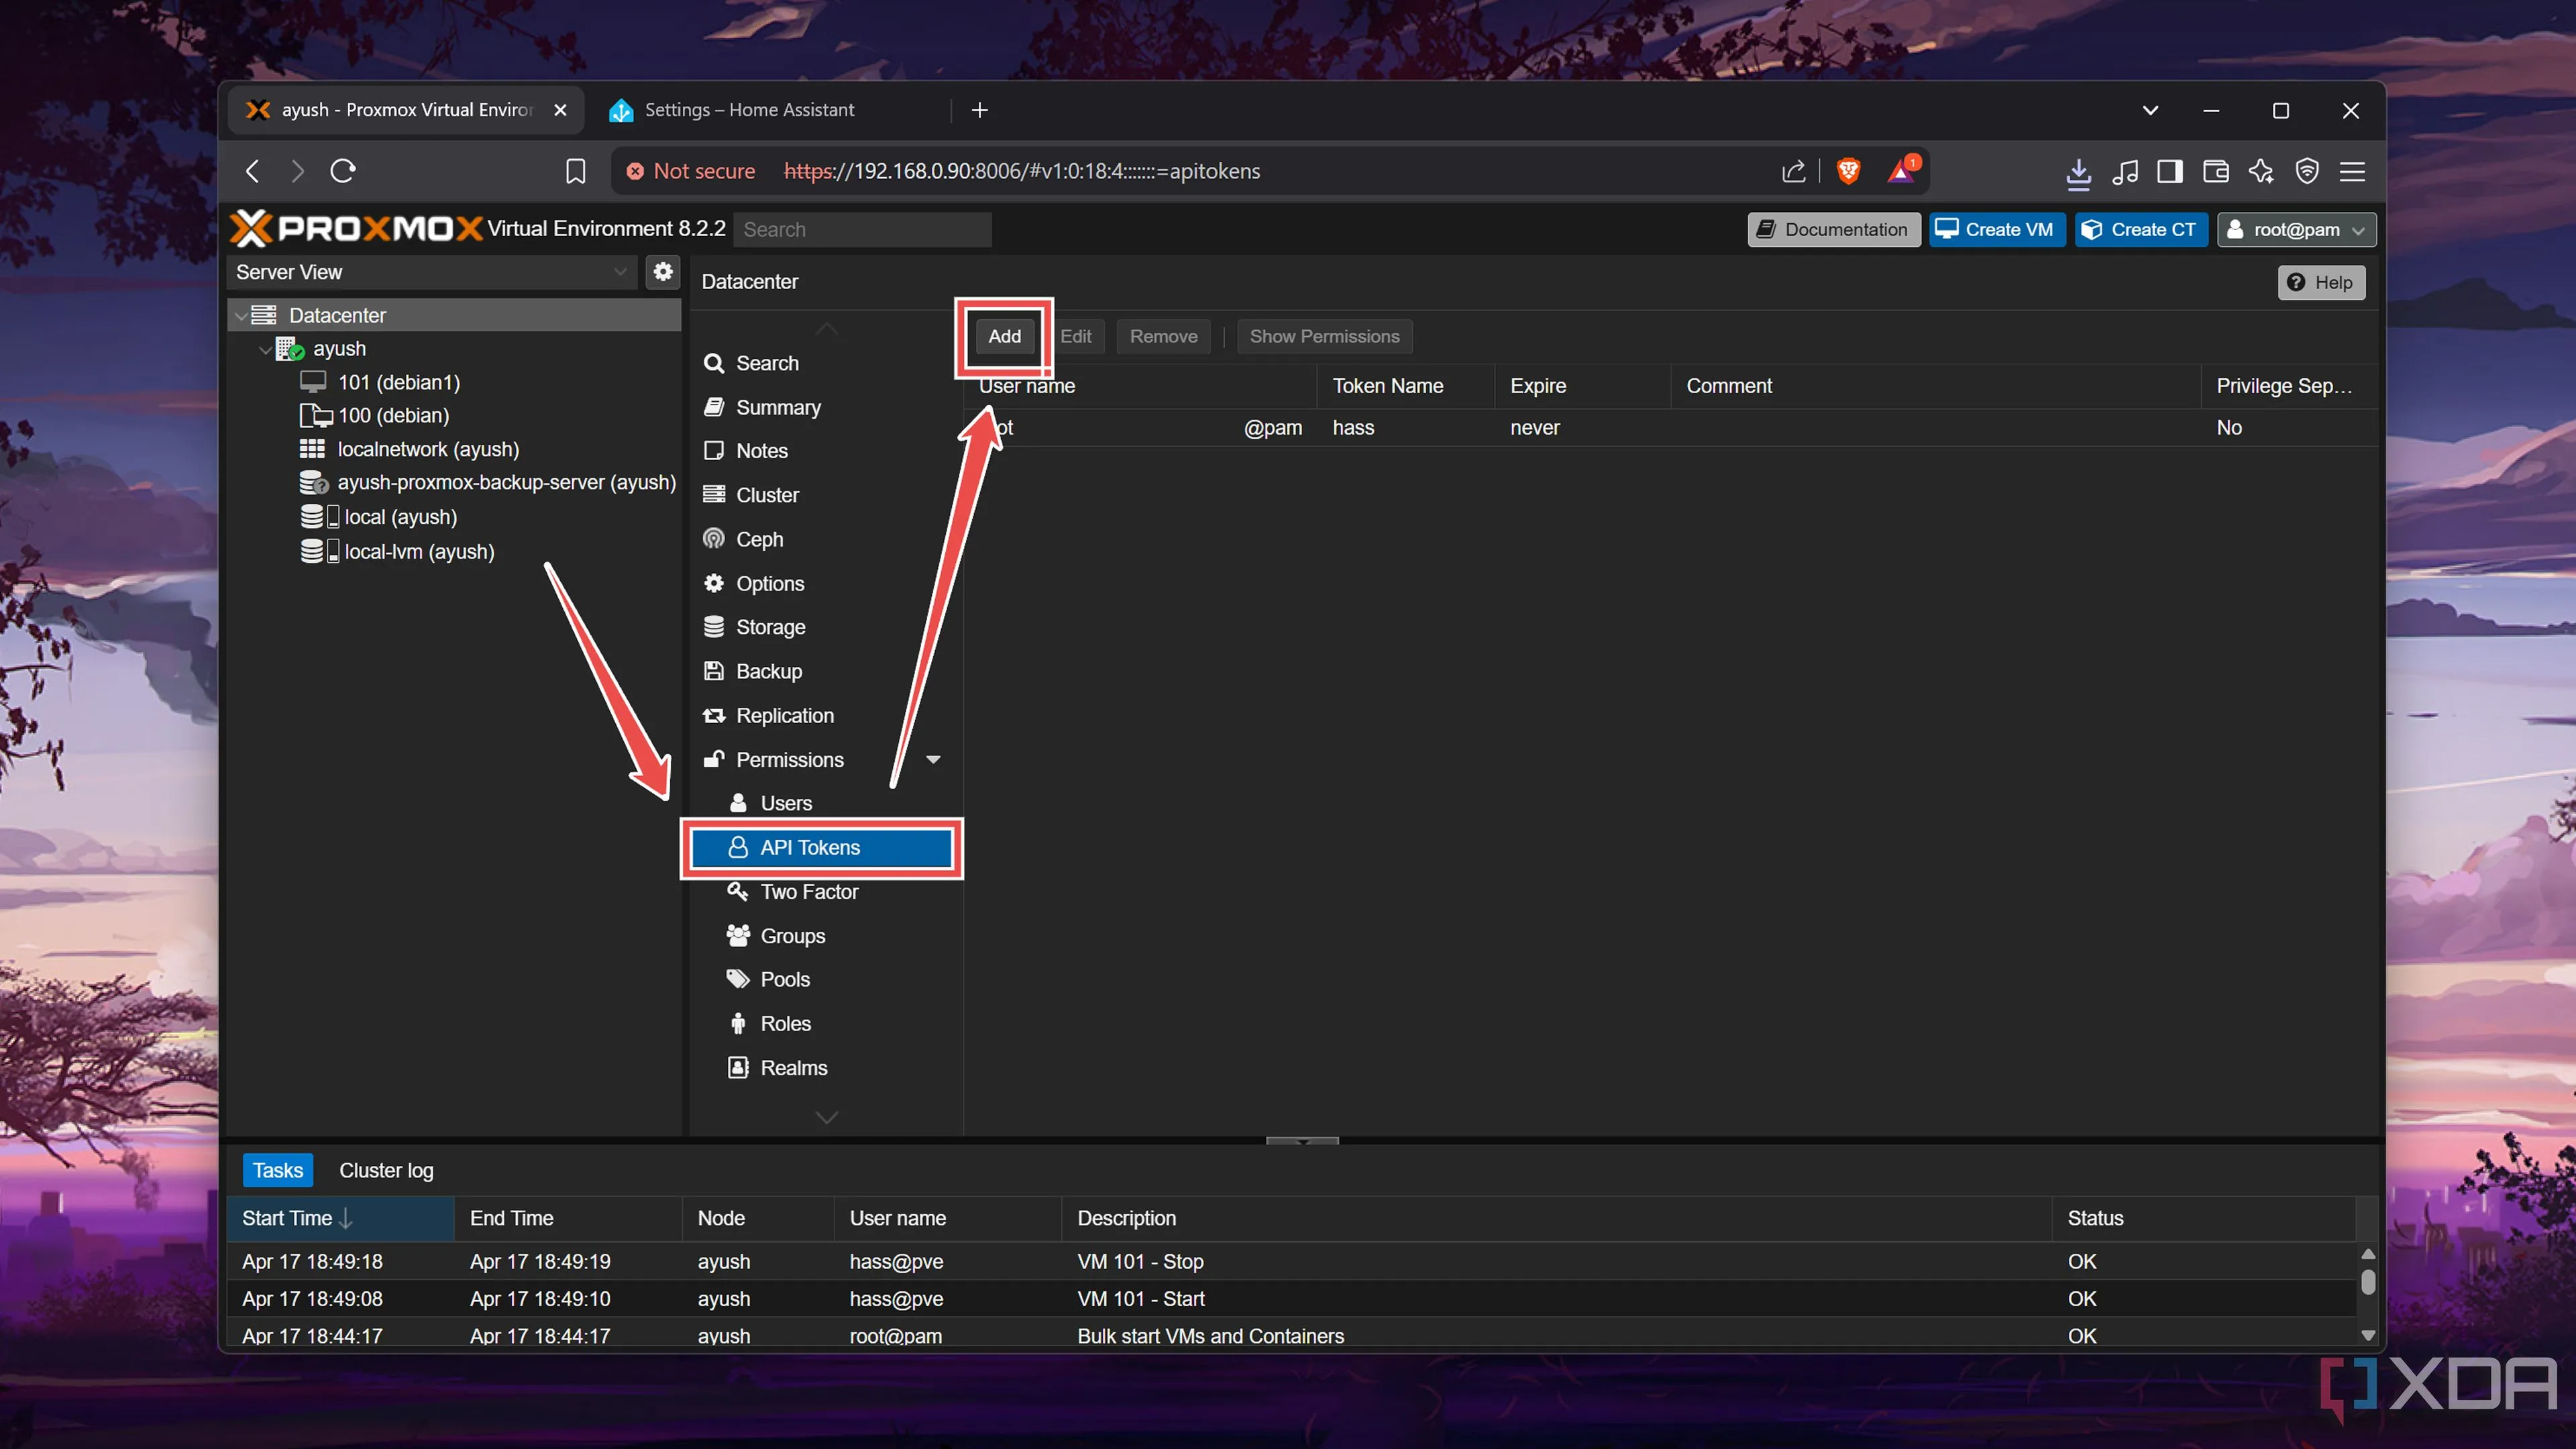
Task: Collapse the Datacenter tree node
Action: 241,316
